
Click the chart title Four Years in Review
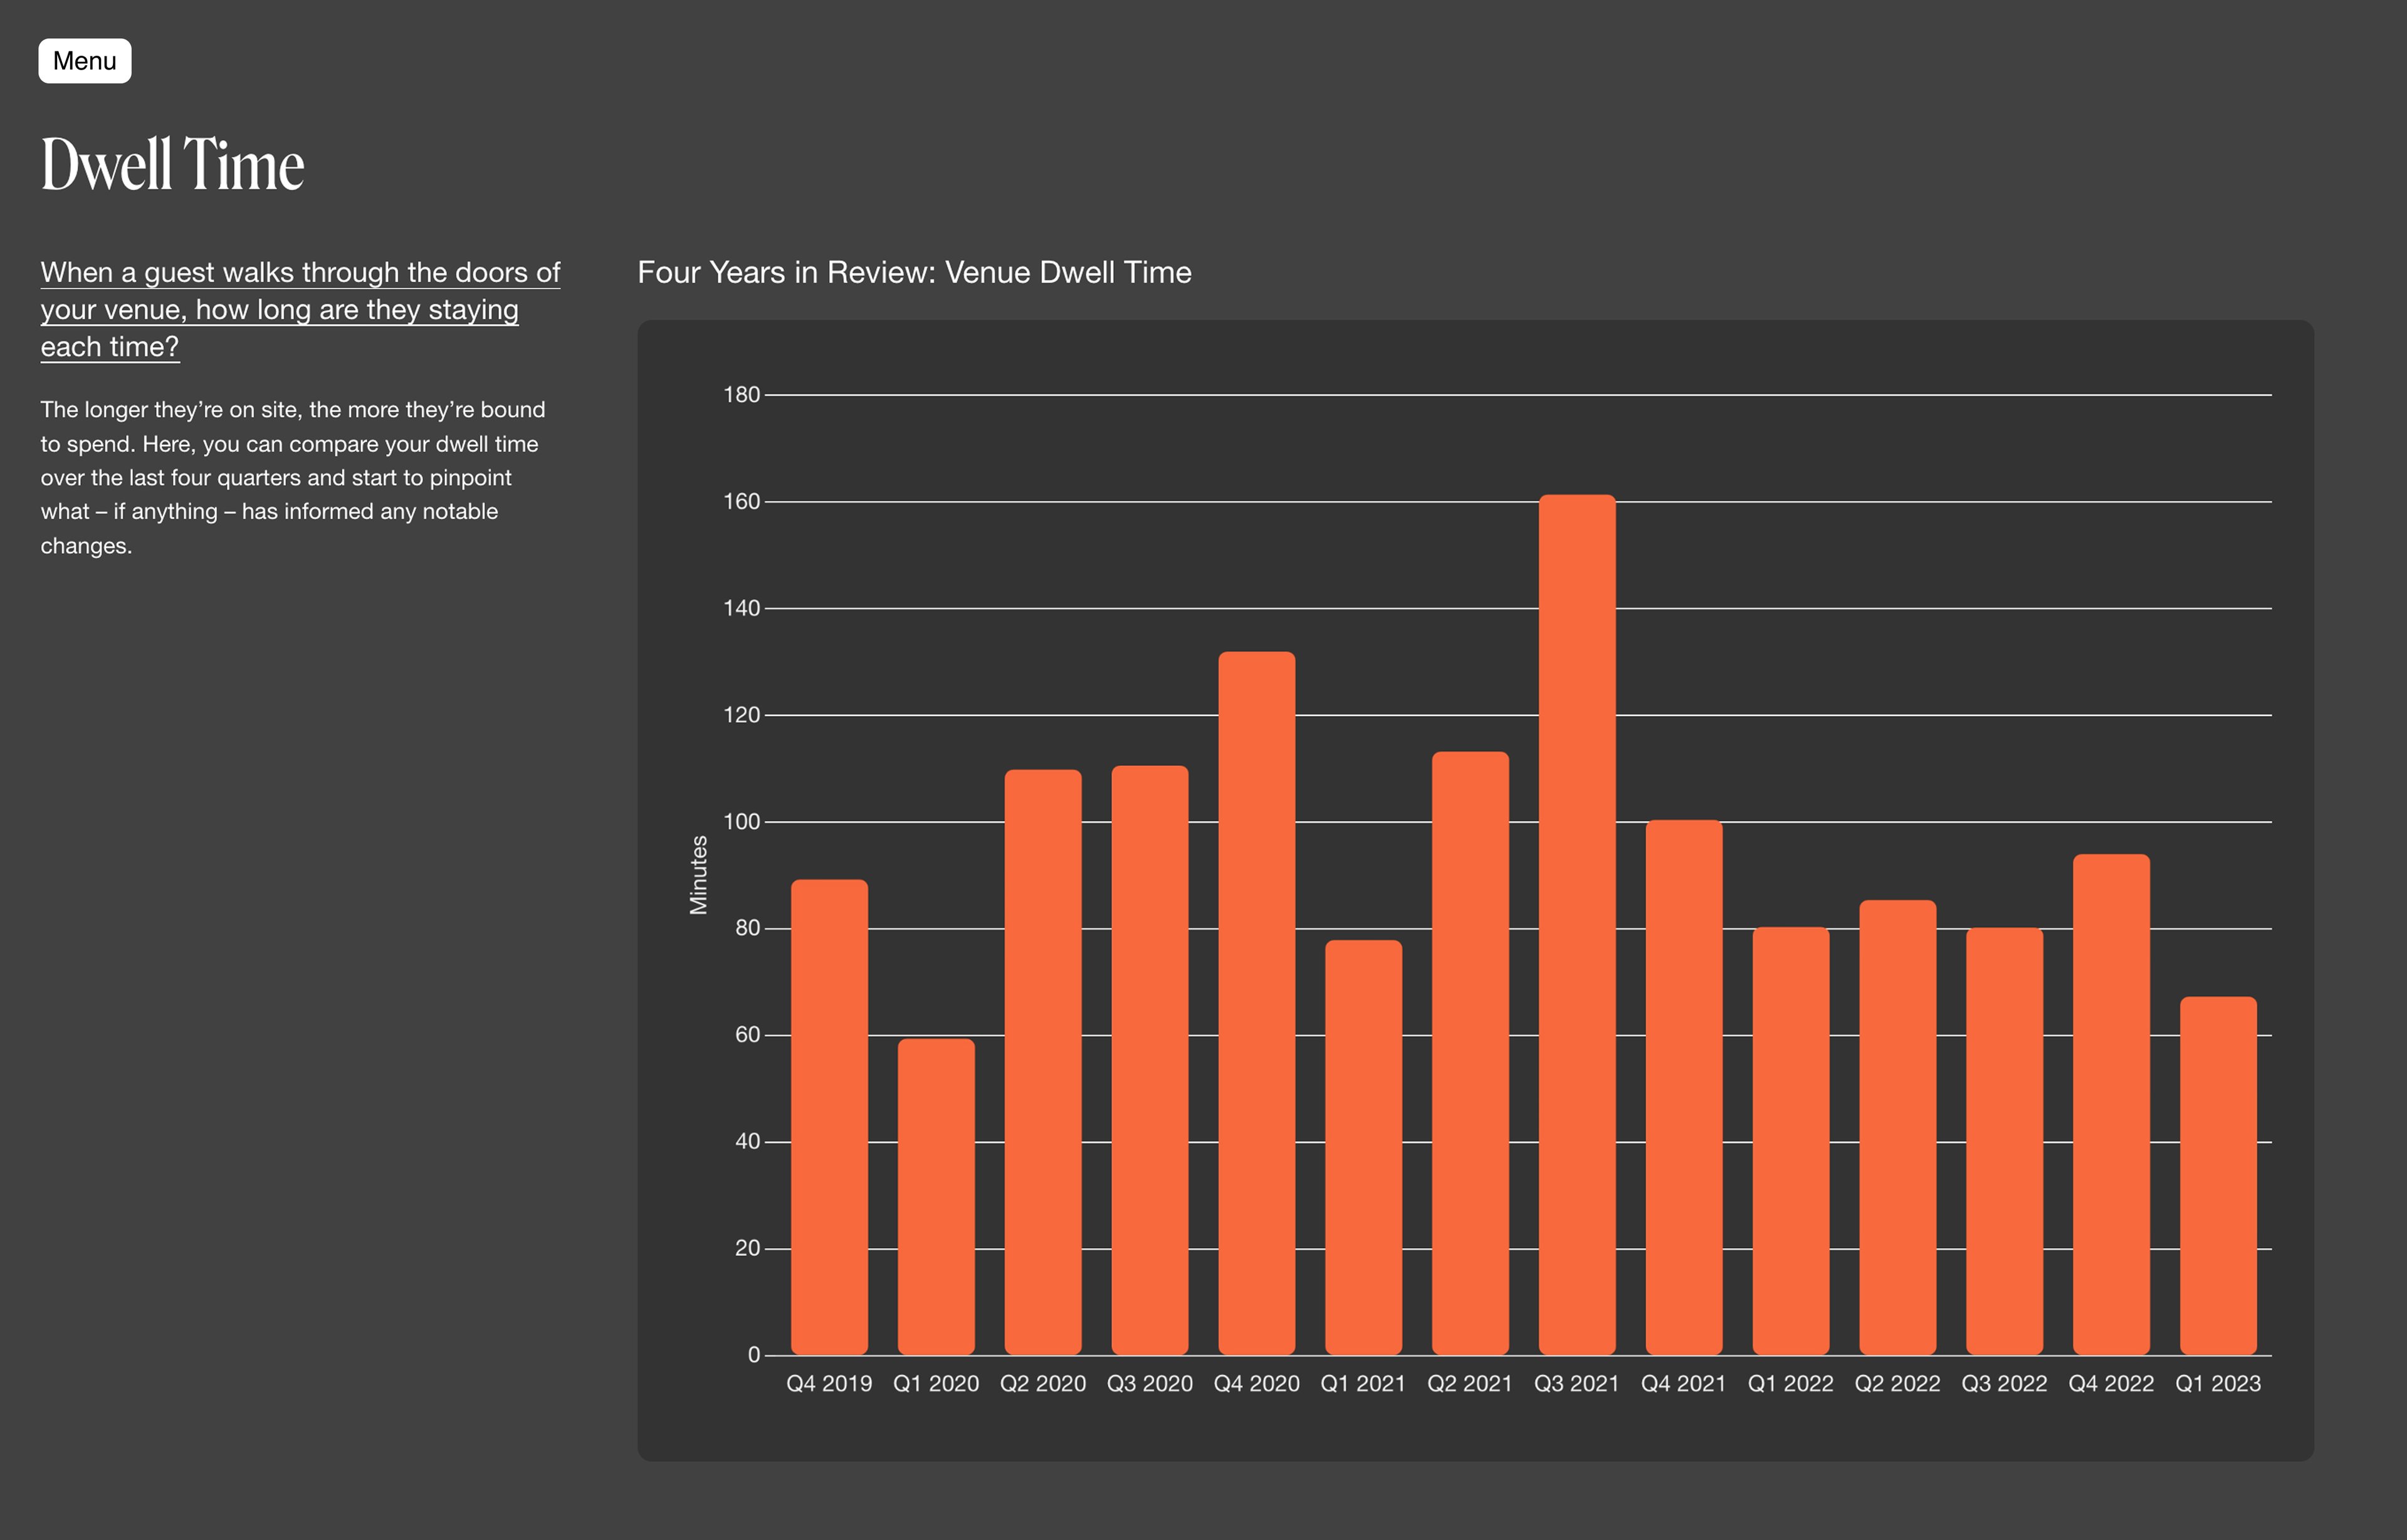point(913,272)
